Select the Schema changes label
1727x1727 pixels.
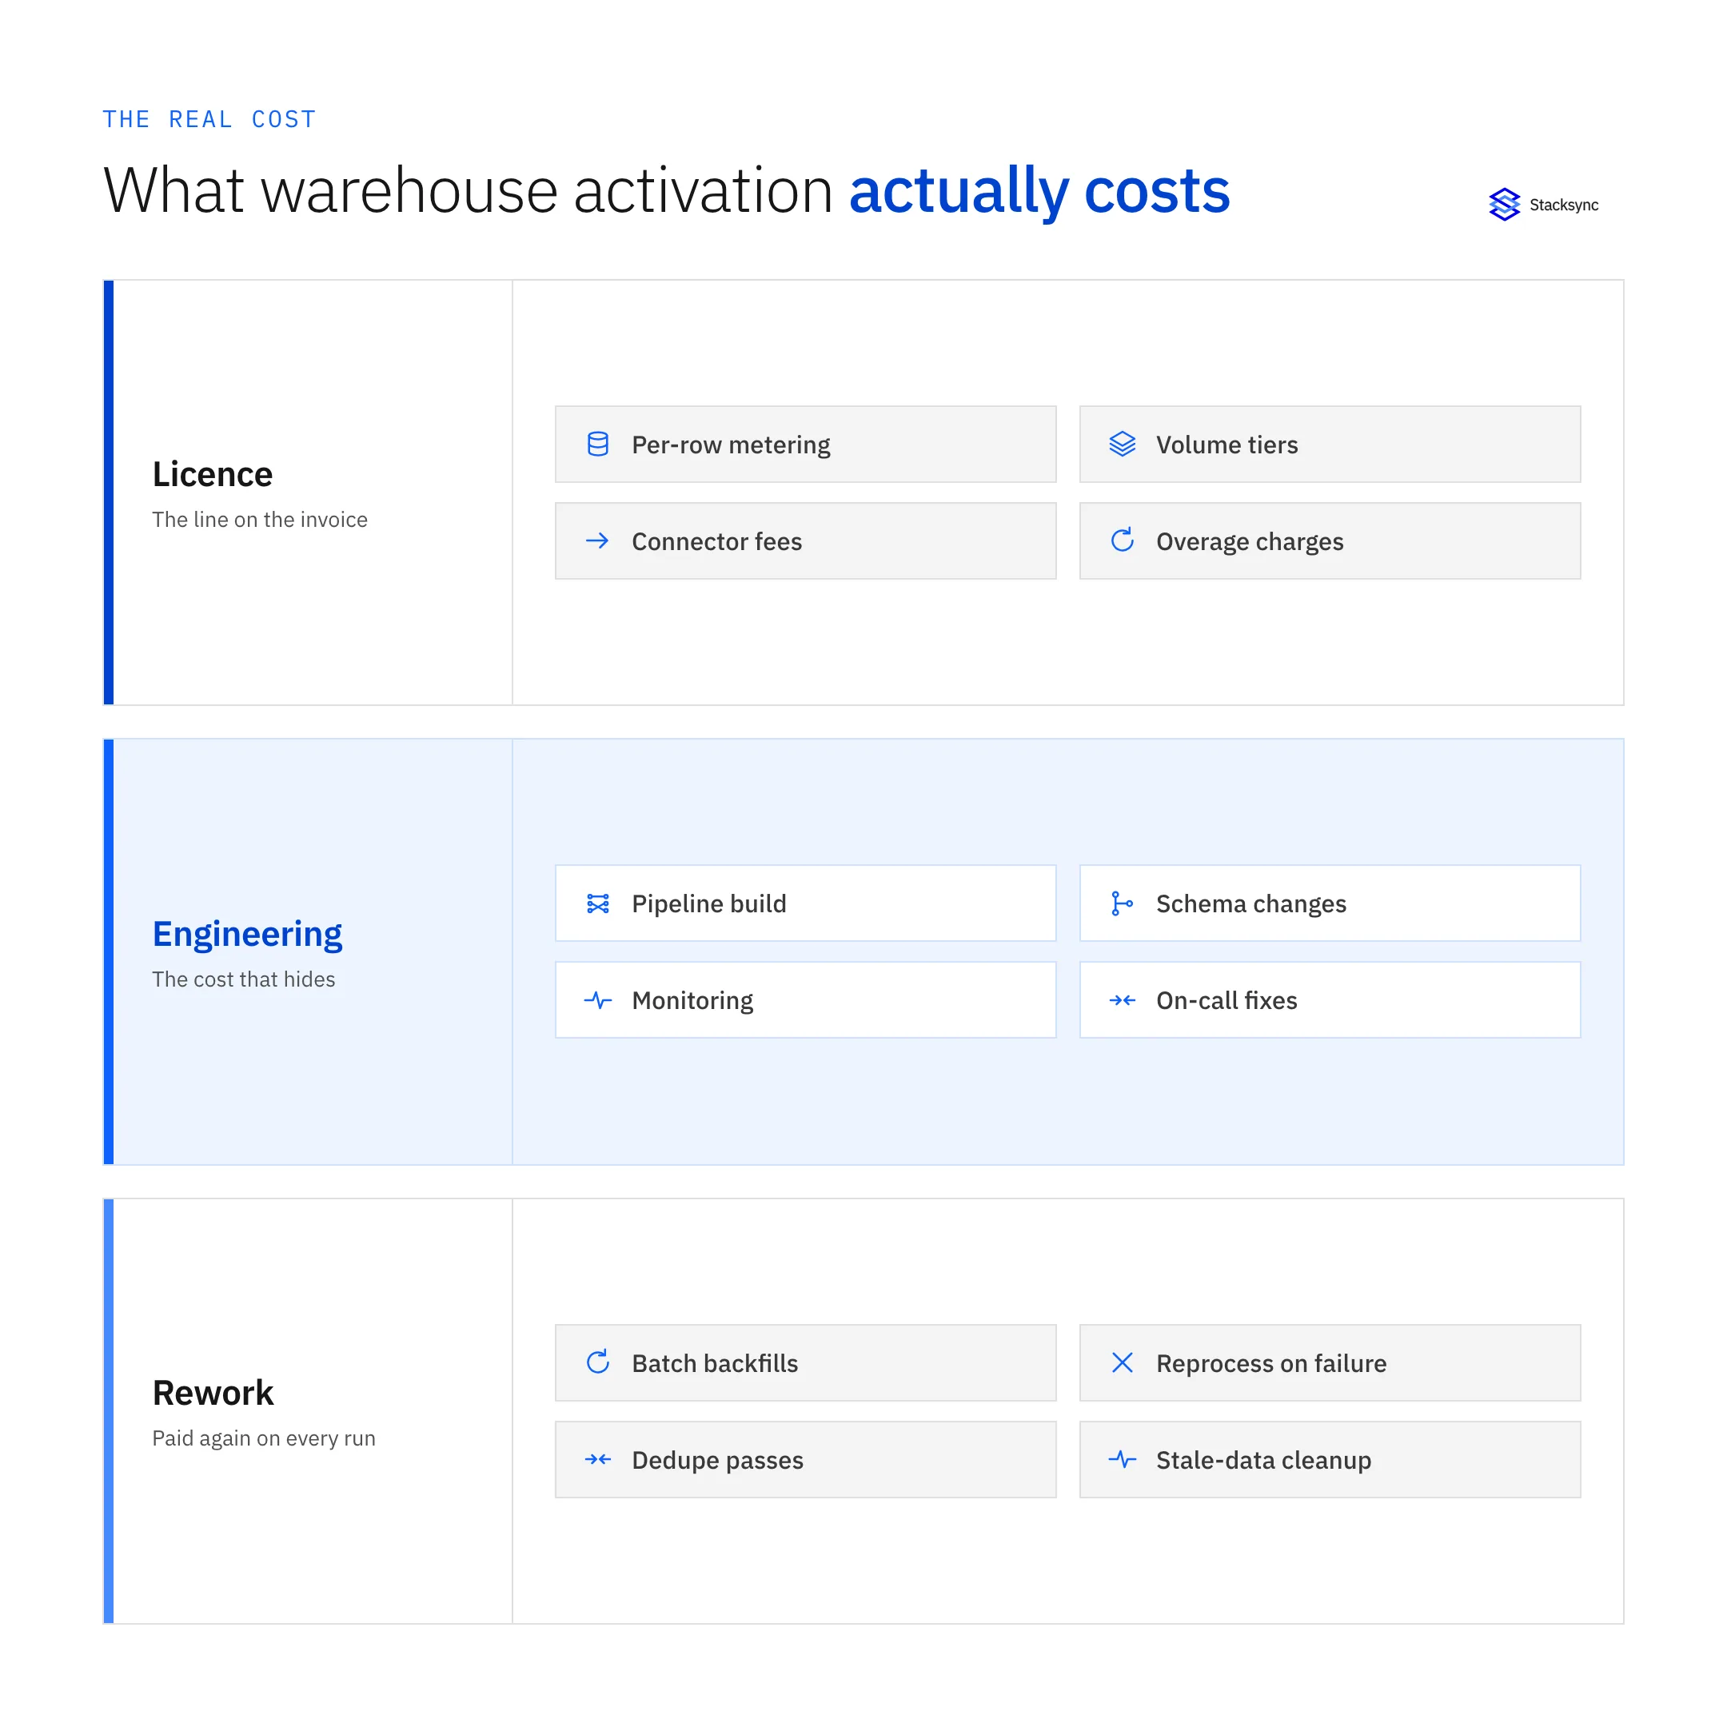click(1250, 903)
